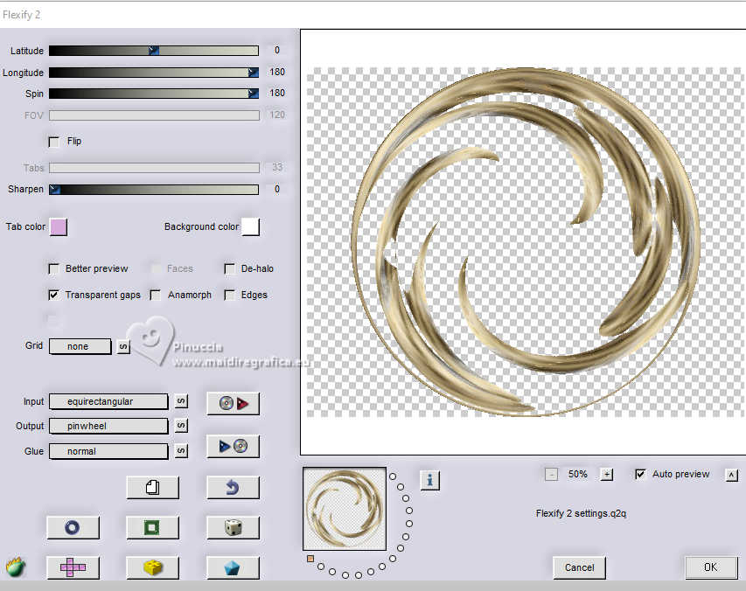Image resolution: width=746 pixels, height=591 pixels.
Task: Click the large swirl preview image
Action: tap(524, 242)
